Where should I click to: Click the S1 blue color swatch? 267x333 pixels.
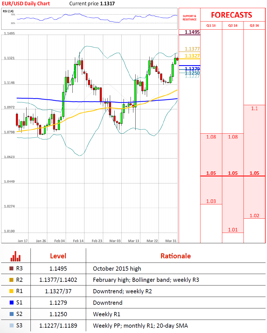11,303
